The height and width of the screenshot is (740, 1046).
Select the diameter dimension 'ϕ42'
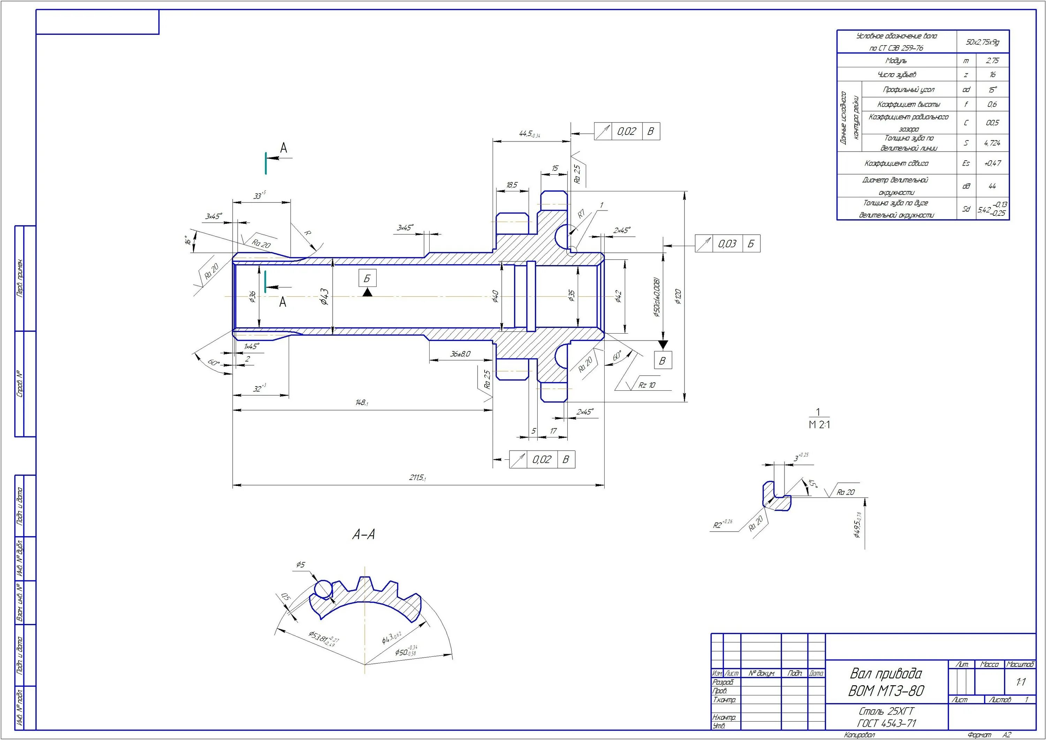(618, 297)
